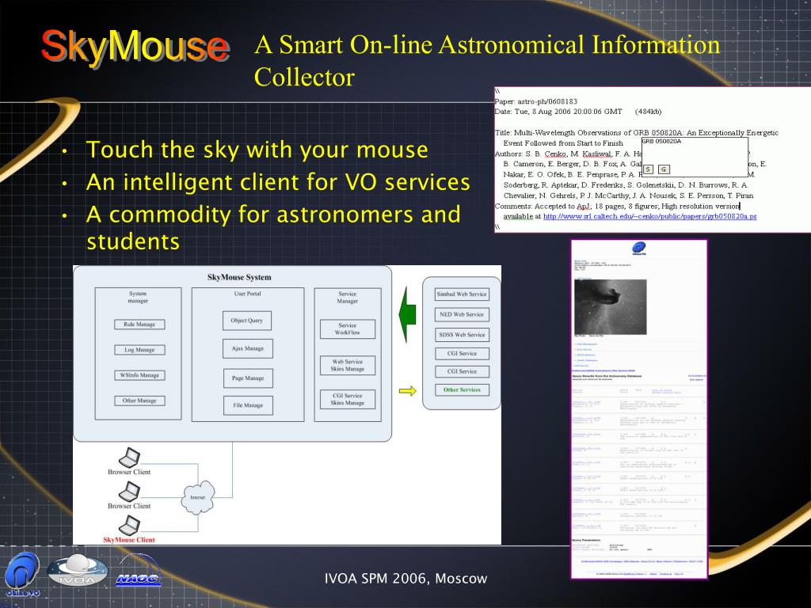Click 'IVOA SPM 2006, Moscow' footer text
The width and height of the screenshot is (811, 608).
[x=406, y=579]
